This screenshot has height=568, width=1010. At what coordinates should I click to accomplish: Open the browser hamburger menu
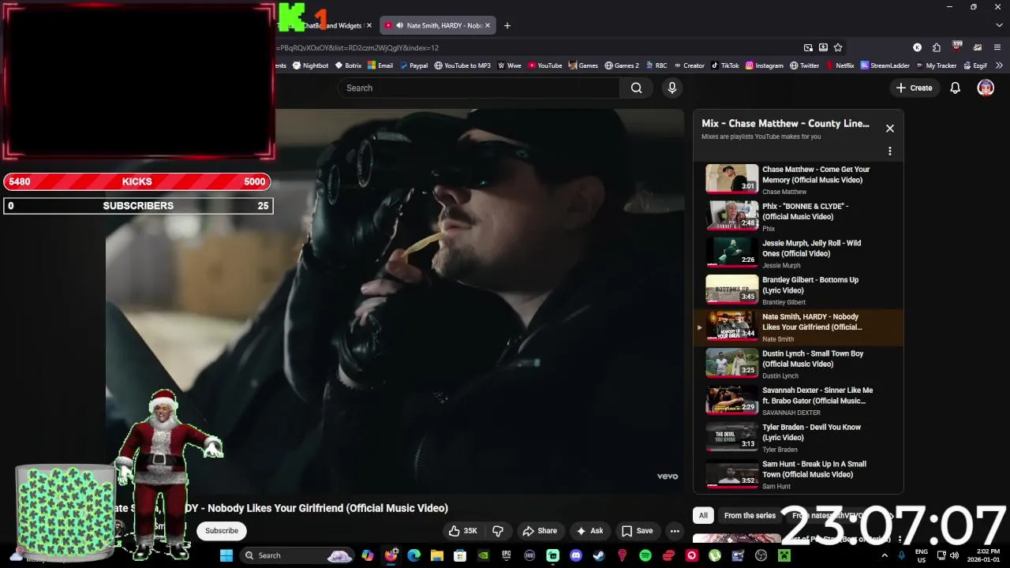[997, 47]
